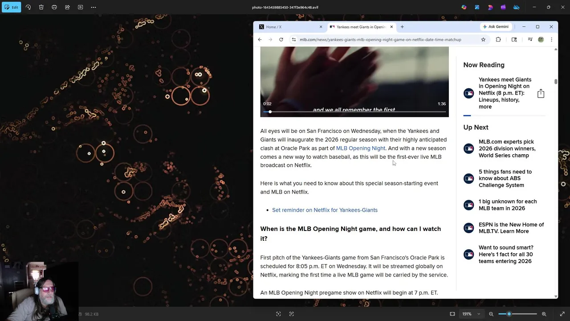The image size is (570, 321).
Task: Open Yankees meet Giants Now Reading article
Action: coord(505,93)
